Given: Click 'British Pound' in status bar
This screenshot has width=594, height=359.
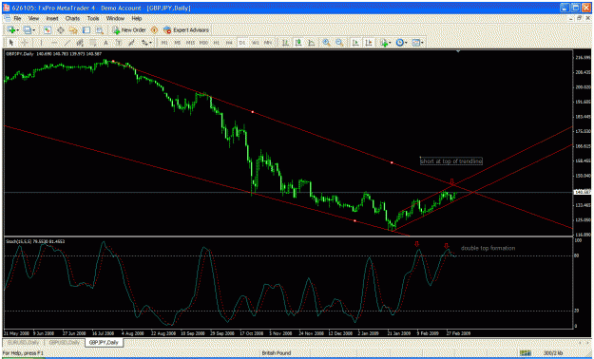Looking at the screenshot, I should (x=277, y=353).
